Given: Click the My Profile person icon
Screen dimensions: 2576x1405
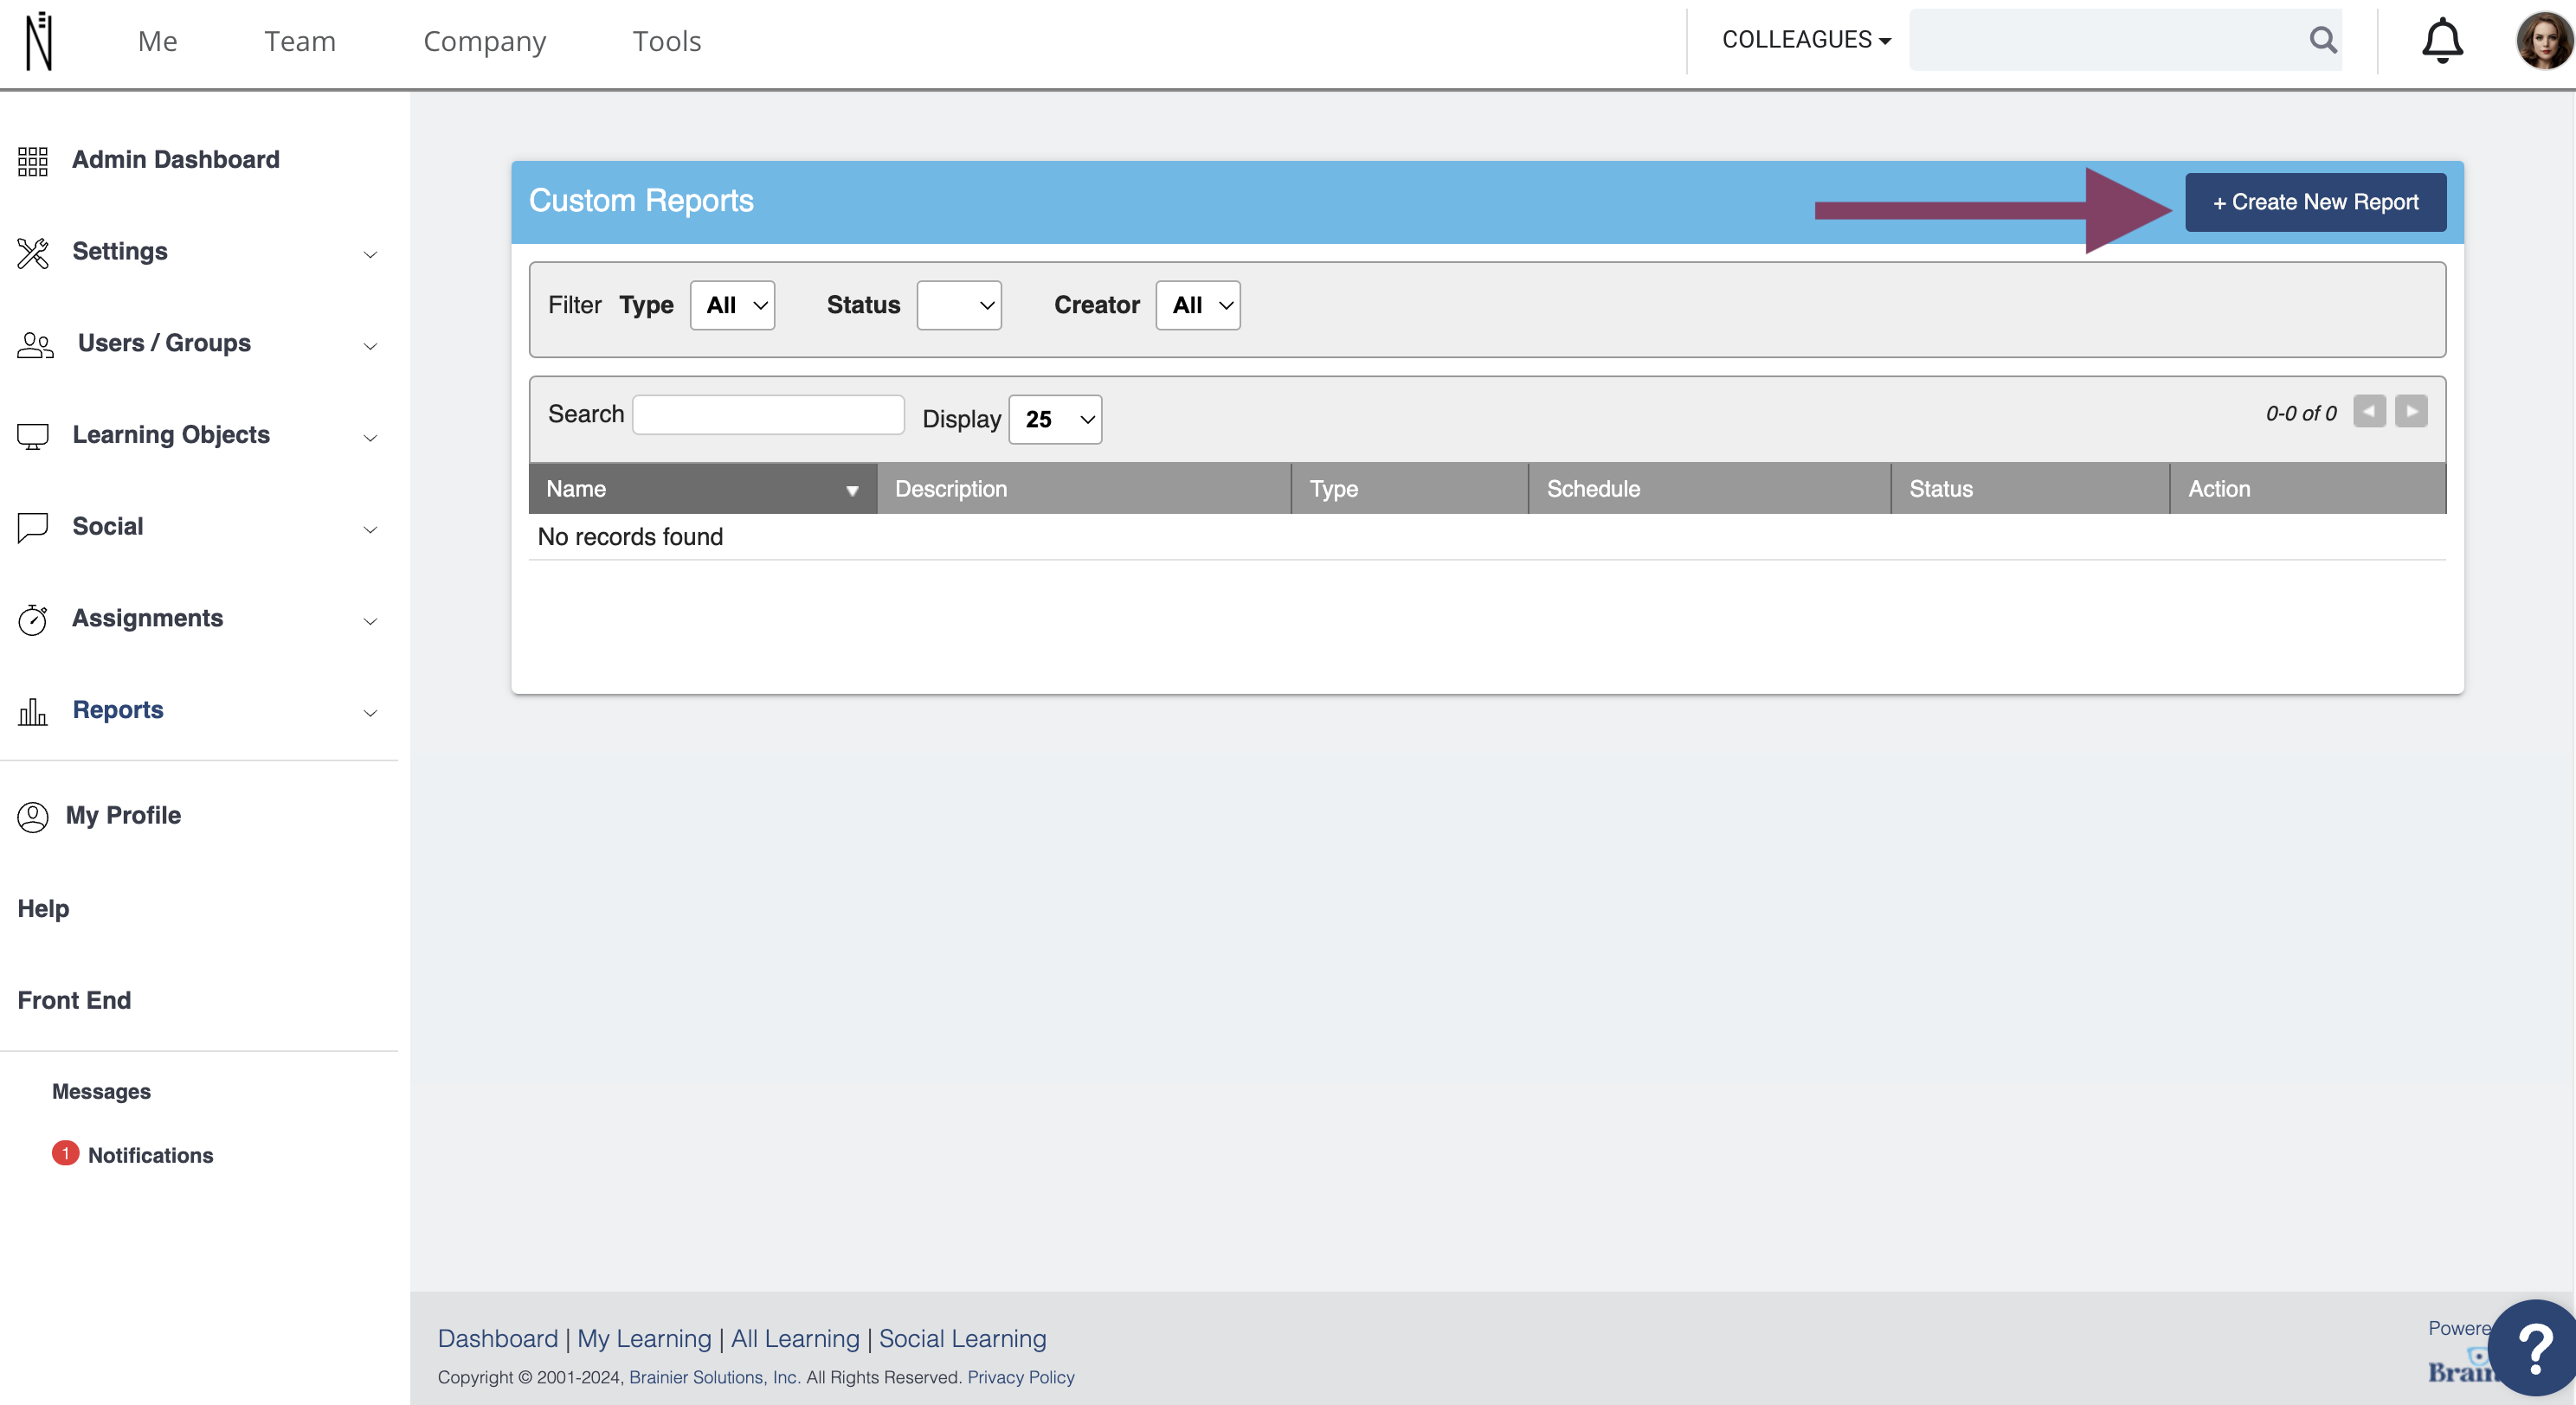Looking at the screenshot, I should click(33, 817).
